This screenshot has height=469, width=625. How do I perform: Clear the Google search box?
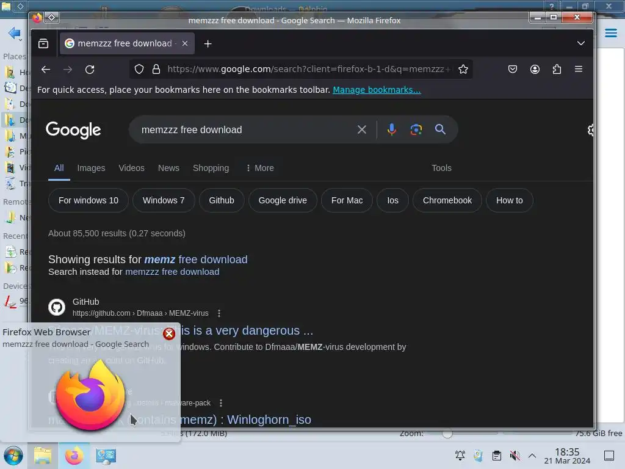[362, 129]
